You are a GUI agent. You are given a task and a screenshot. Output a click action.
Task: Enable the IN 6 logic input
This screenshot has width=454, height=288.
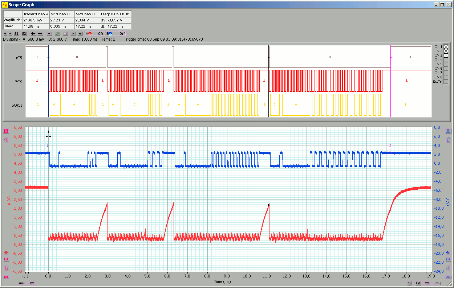(446, 69)
